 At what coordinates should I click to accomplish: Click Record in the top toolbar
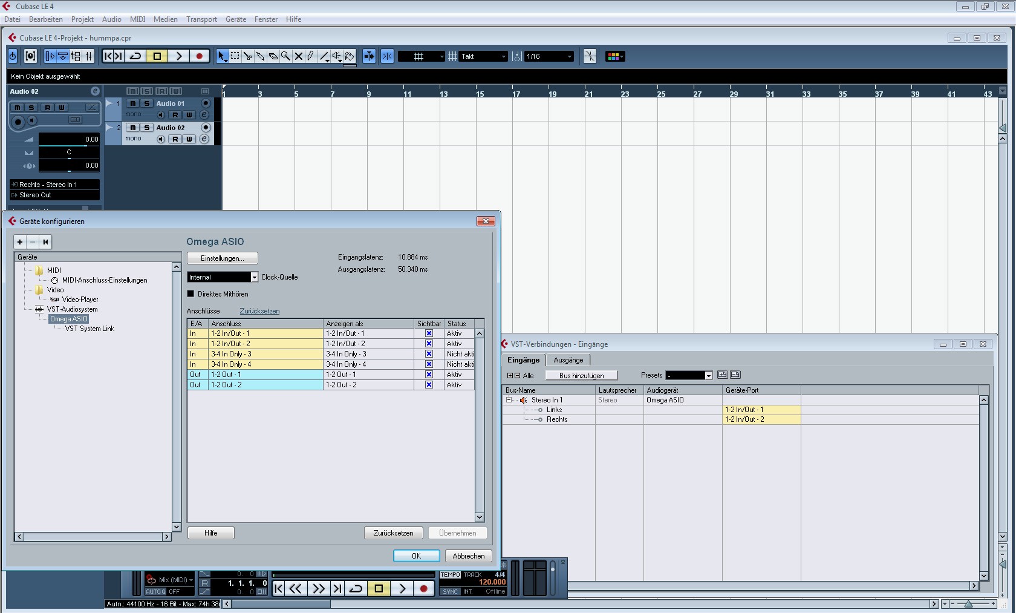coord(200,56)
